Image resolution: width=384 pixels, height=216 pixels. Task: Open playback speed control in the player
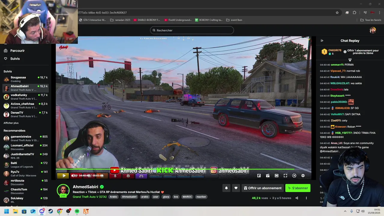pyautogui.click(x=294, y=176)
